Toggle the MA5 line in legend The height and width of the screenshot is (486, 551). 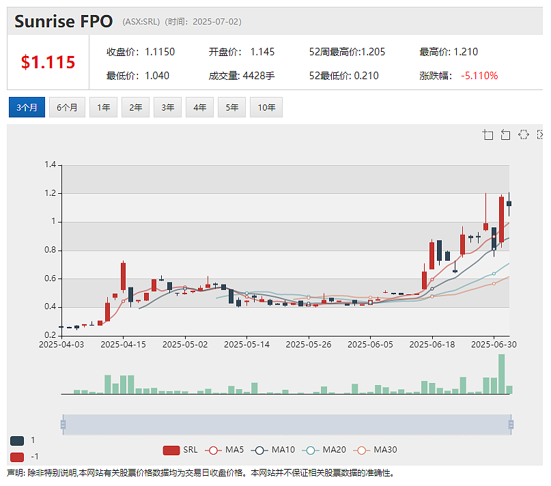(224, 450)
